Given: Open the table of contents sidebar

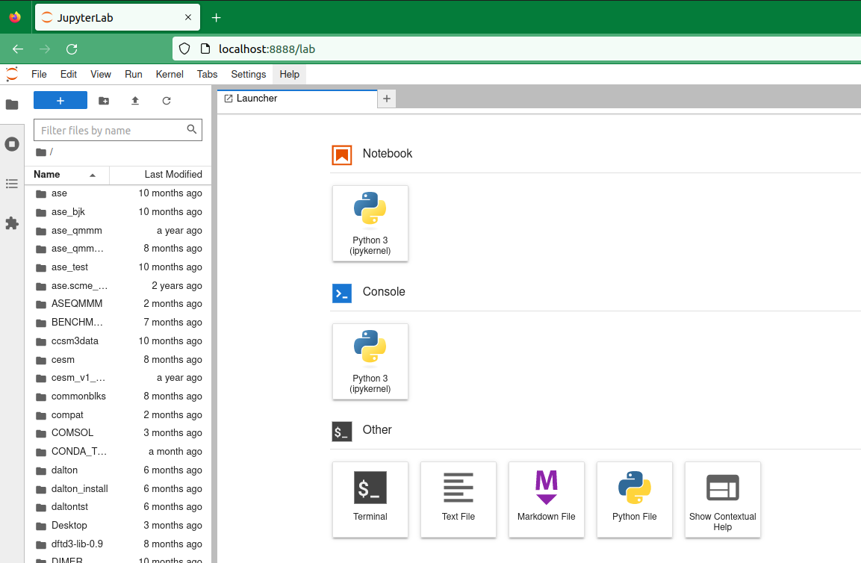Looking at the screenshot, I should point(12,184).
